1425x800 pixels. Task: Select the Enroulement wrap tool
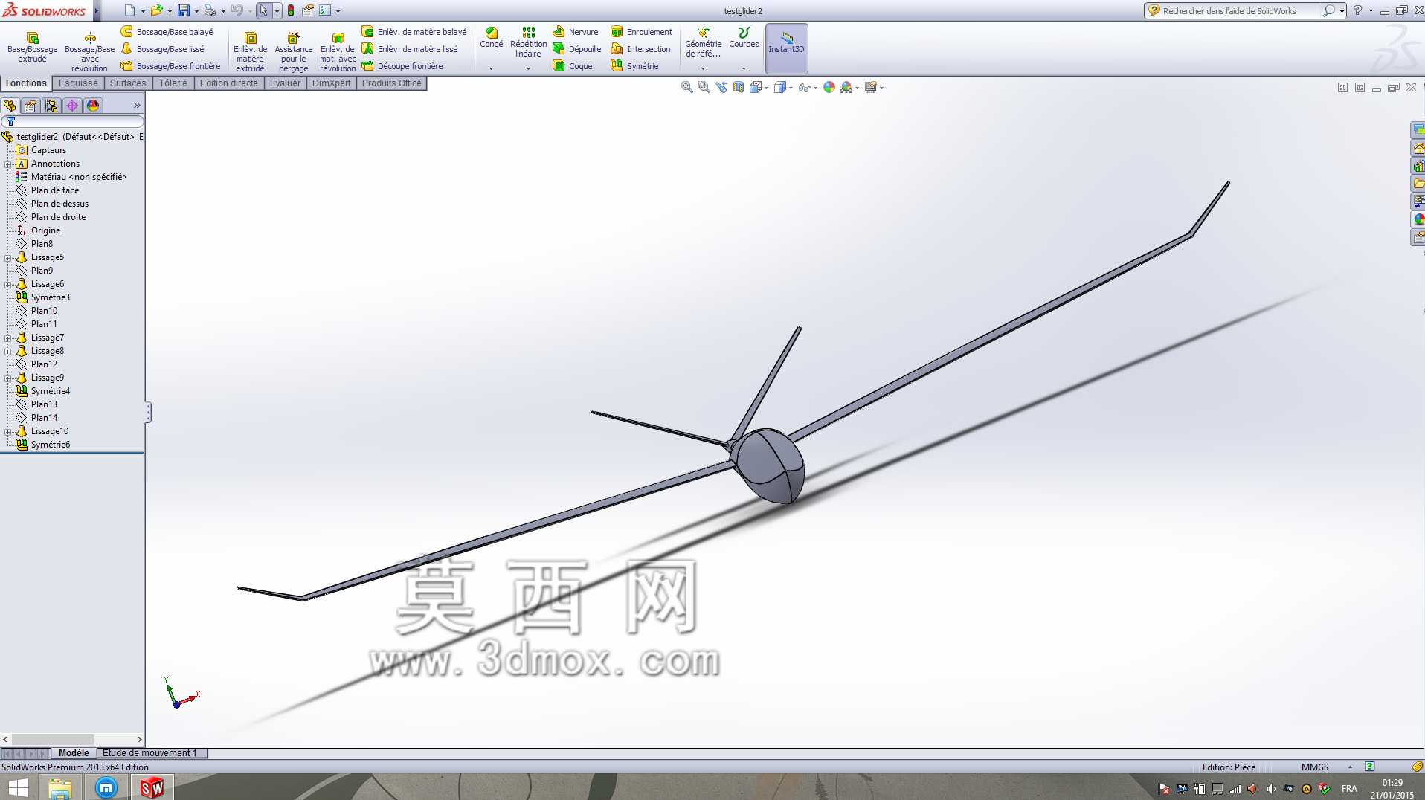point(641,32)
